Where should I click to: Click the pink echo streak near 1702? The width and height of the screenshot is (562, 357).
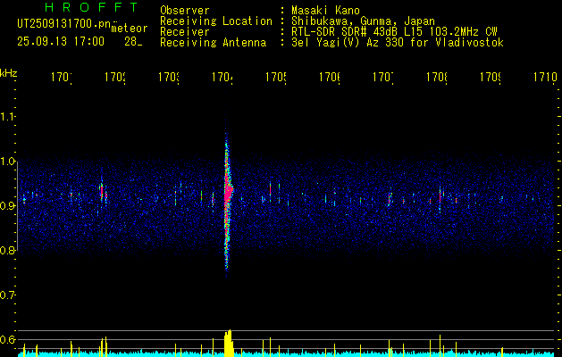(x=102, y=191)
